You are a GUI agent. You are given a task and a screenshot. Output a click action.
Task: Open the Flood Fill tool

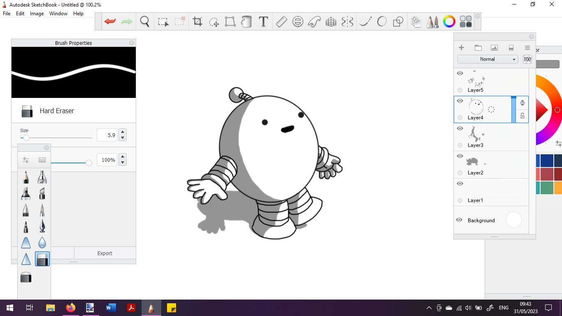click(246, 21)
